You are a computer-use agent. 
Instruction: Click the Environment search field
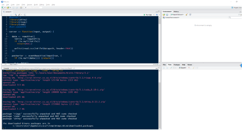tap(235, 18)
